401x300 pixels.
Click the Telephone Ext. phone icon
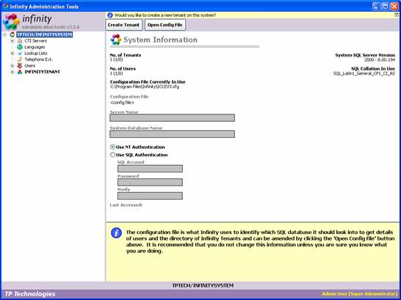pos(20,59)
